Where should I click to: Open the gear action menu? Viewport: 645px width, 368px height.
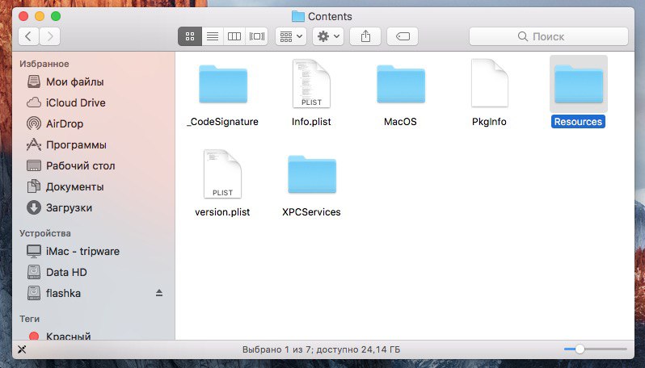pos(328,36)
